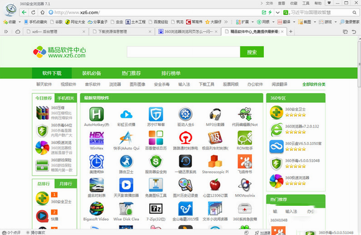Click the green site search button

[252, 52]
